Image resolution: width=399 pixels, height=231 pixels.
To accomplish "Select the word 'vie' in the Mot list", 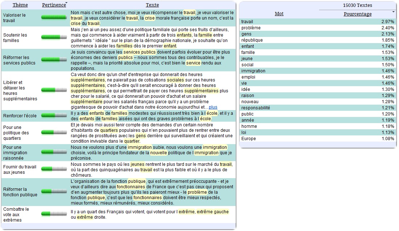I will (x=244, y=83).
